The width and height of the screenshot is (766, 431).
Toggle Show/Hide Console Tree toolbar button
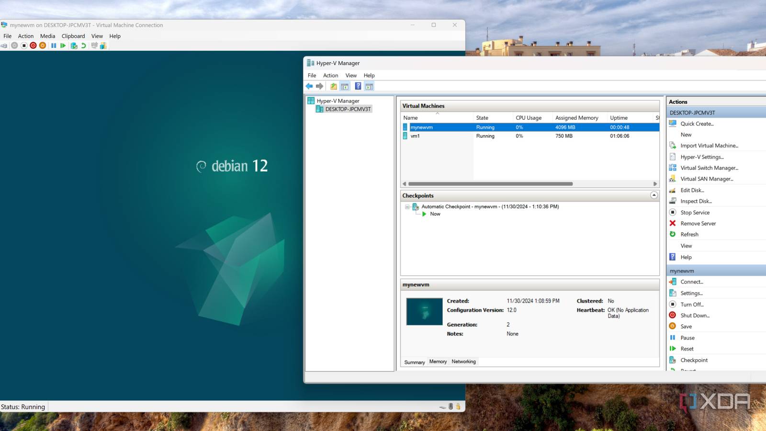coord(345,86)
